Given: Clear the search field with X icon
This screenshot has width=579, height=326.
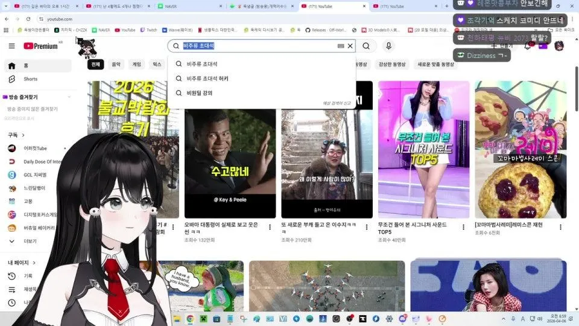Looking at the screenshot, I should pos(350,46).
